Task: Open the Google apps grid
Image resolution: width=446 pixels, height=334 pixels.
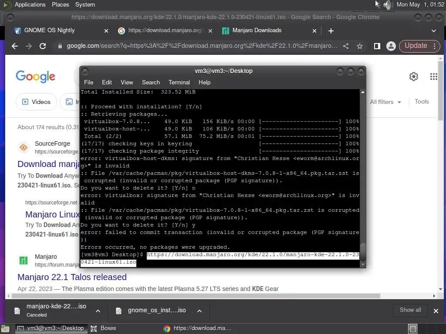Action: click(434, 77)
